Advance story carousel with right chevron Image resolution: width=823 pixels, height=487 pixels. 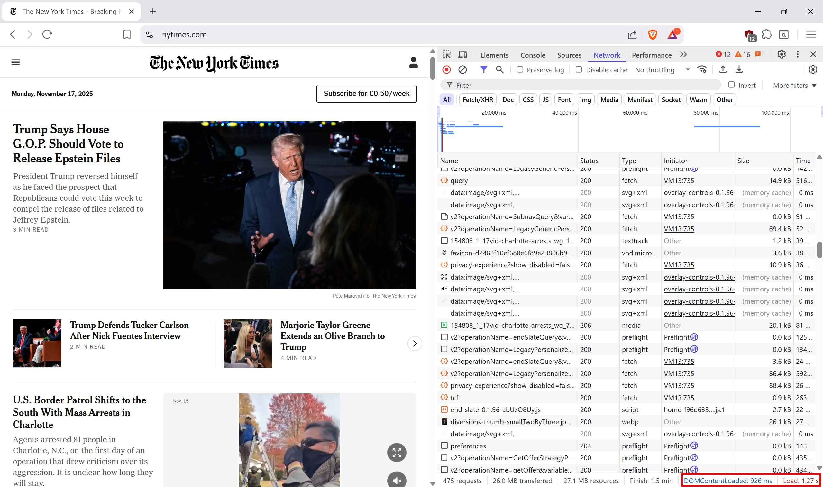point(415,344)
